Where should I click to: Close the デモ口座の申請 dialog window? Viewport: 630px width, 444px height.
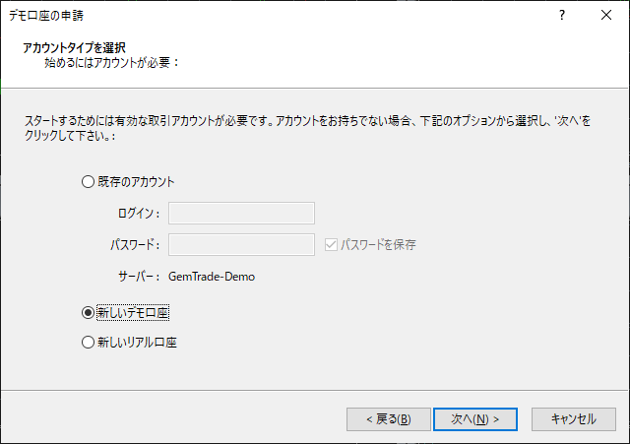(606, 16)
